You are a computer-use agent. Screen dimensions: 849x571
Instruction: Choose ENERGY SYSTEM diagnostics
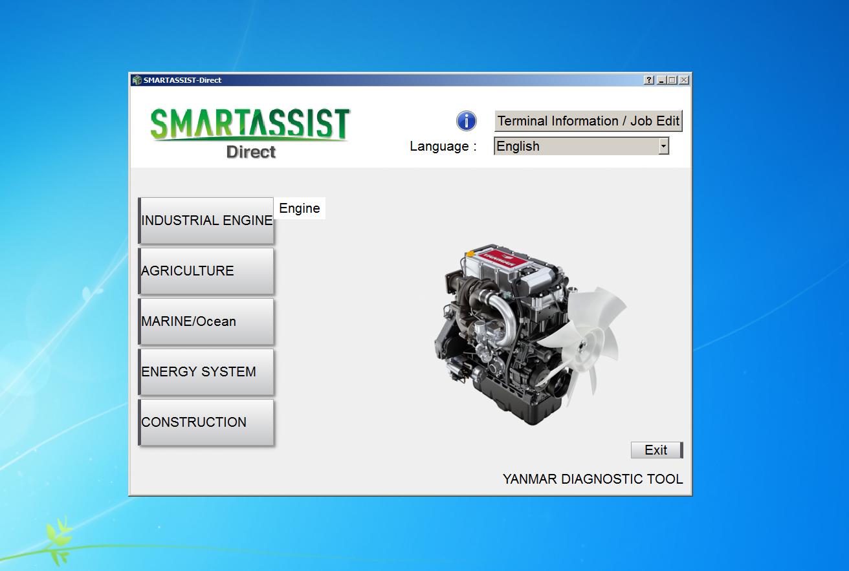click(x=206, y=371)
